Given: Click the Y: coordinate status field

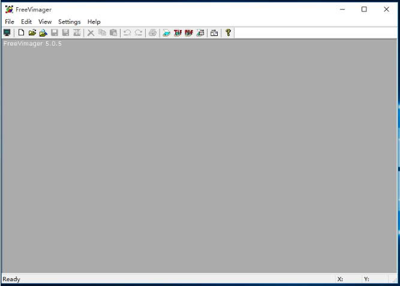Looking at the screenshot, I should 374,279.
